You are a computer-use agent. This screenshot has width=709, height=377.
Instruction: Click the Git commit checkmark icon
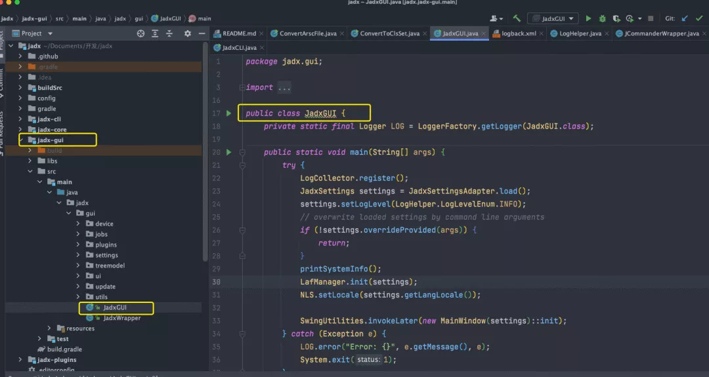pyautogui.click(x=700, y=18)
